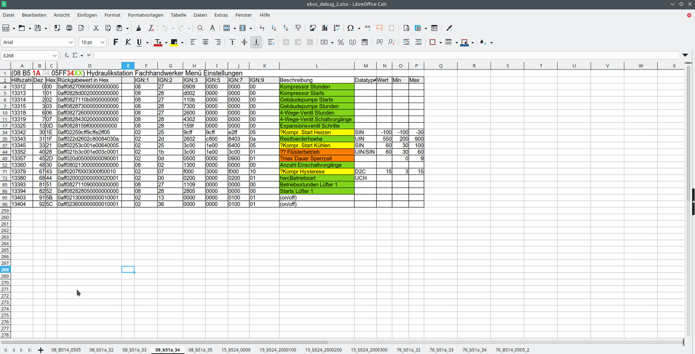The height and width of the screenshot is (354, 695).
Task: Click the add new sheet plus button
Action: click(x=40, y=350)
